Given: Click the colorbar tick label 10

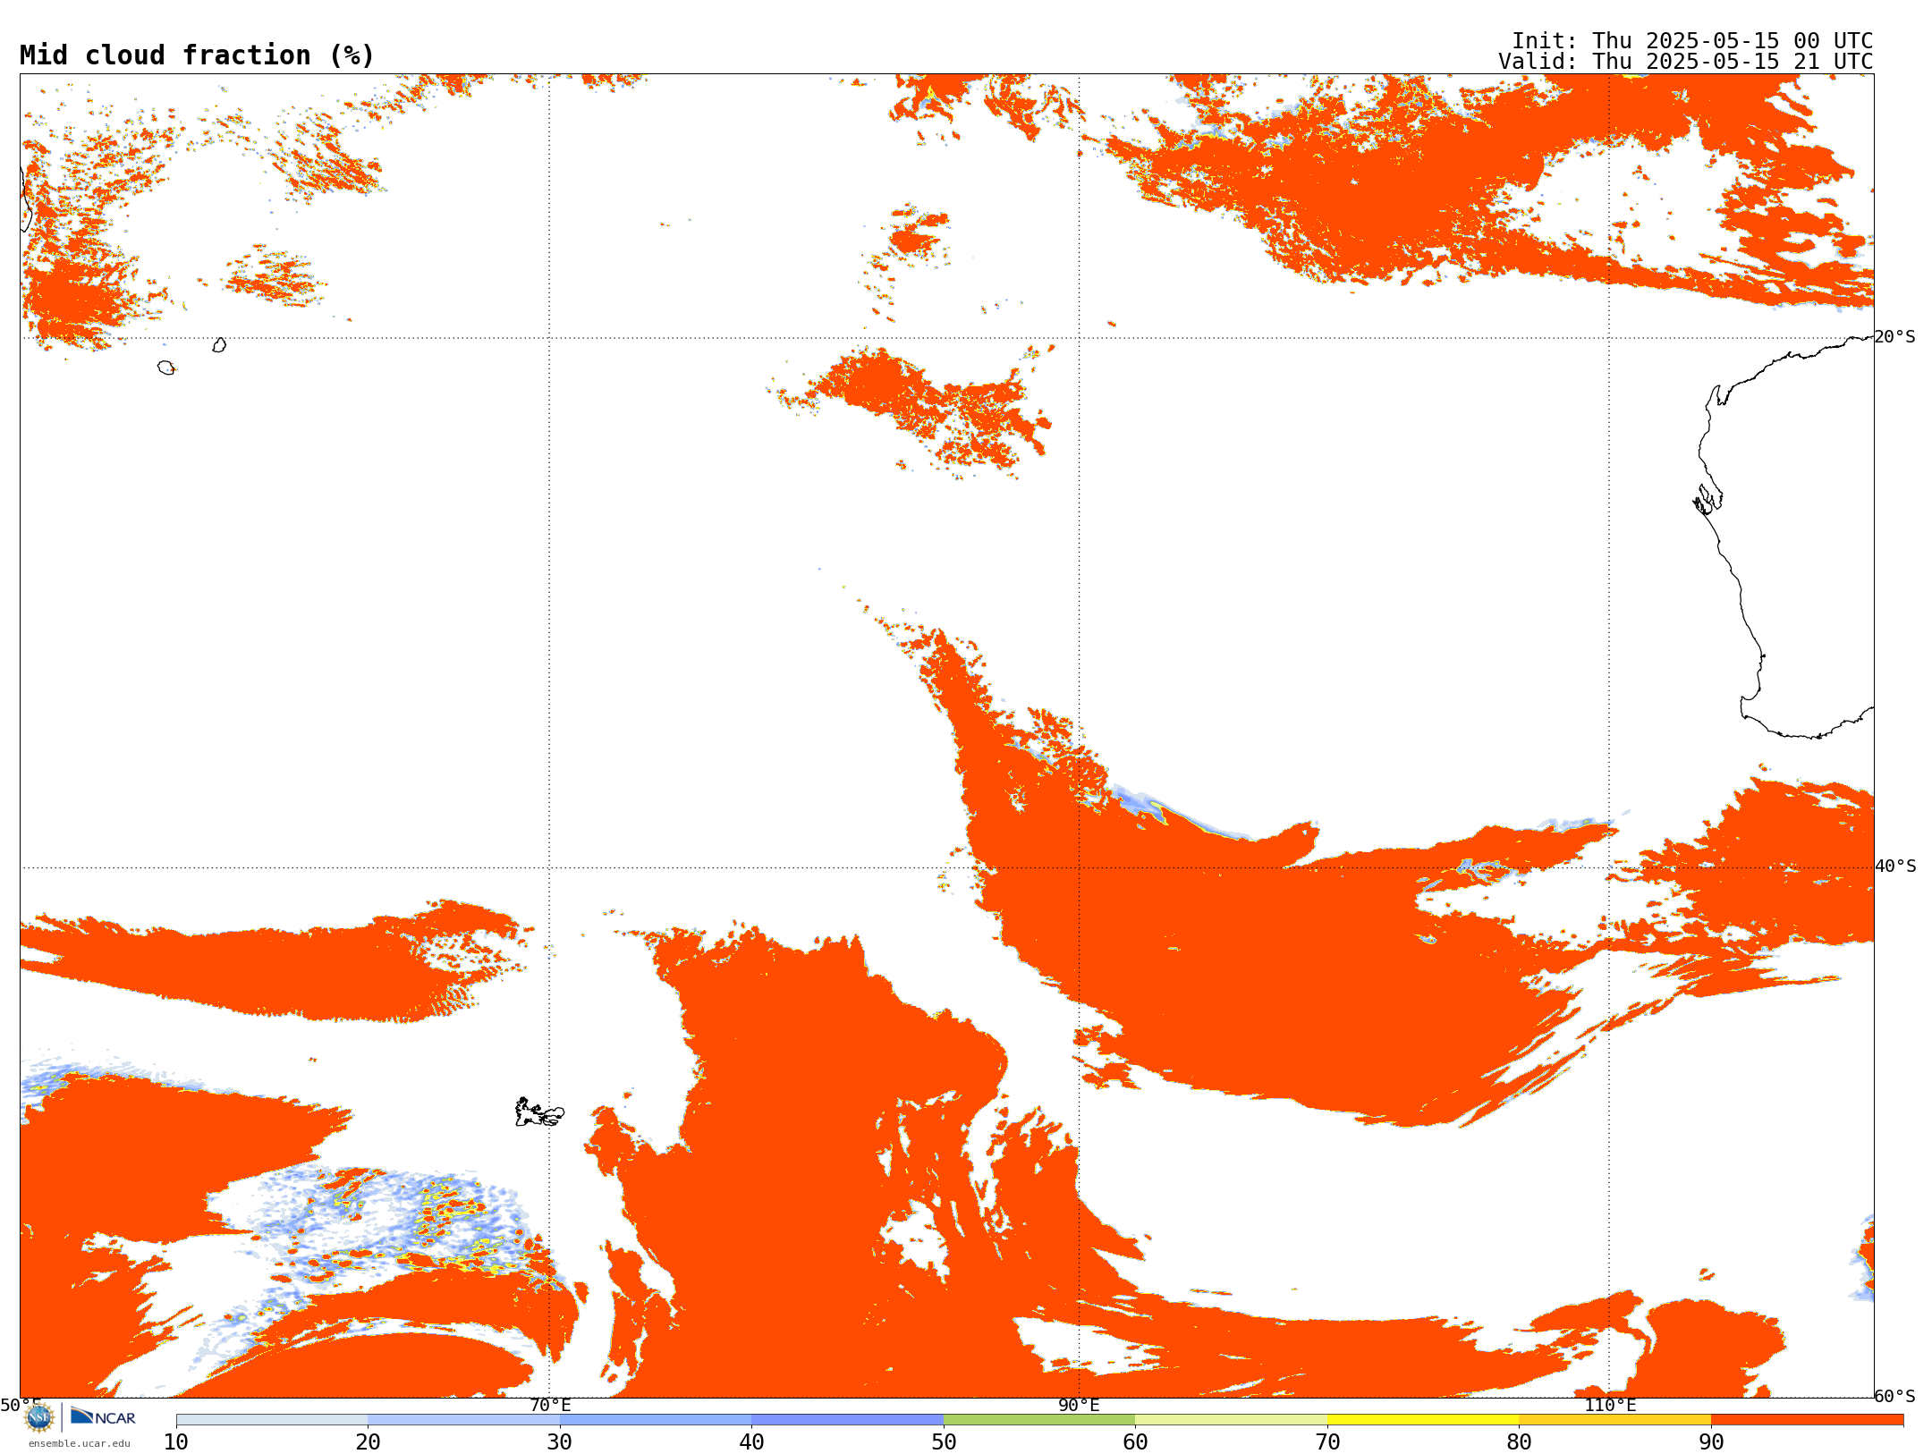Looking at the screenshot, I should (176, 1441).
